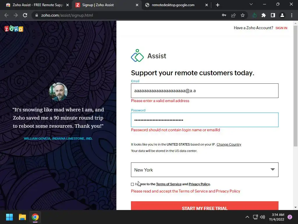
Task: View site info via the padlock icon
Action: pyautogui.click(x=37, y=15)
